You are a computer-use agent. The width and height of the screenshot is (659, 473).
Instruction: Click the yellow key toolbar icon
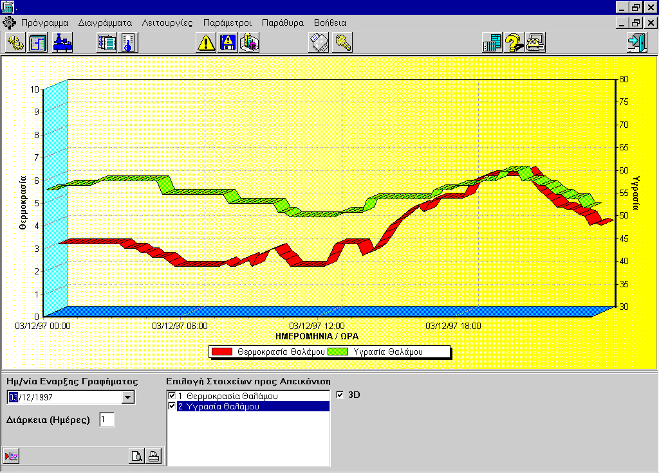click(342, 43)
